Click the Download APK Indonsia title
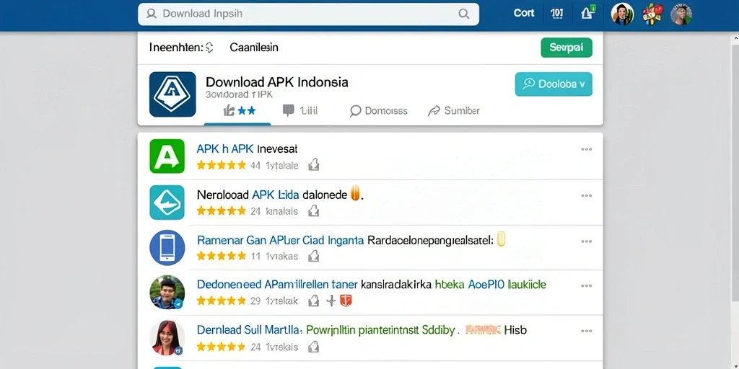The image size is (739, 369). (277, 82)
